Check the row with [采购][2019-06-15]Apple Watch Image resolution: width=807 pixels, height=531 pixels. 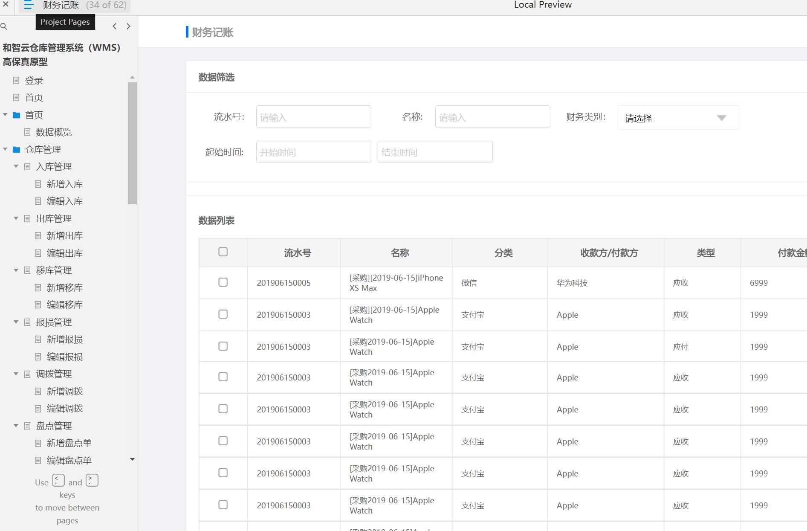223,314
